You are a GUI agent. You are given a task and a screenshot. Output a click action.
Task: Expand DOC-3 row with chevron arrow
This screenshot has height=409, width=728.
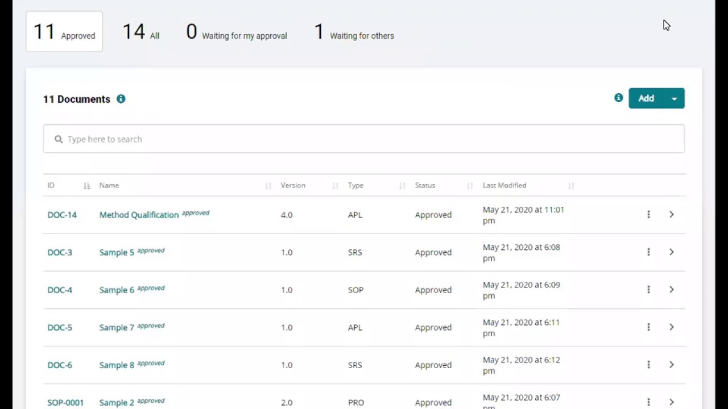tap(672, 252)
